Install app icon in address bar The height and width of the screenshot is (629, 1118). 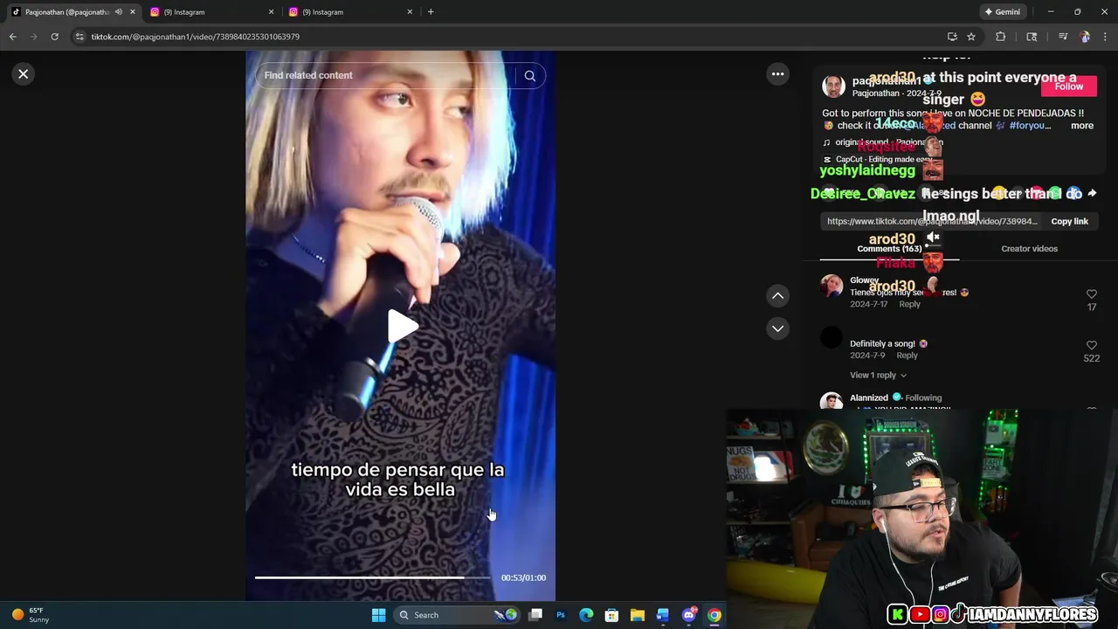point(952,37)
